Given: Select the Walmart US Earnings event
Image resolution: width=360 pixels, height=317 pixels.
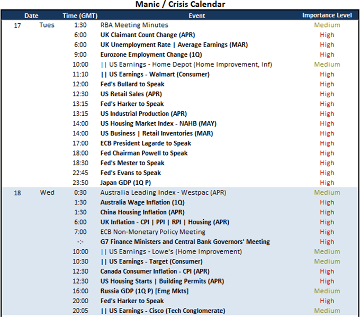Looking at the screenshot, I should click(x=155, y=75).
